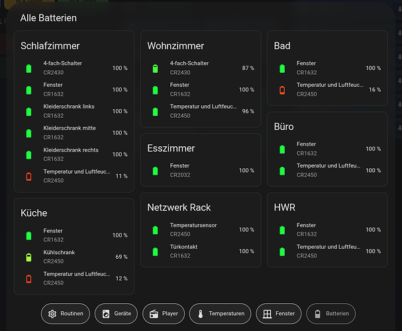402x331 pixels.
Task: Open Temperatursensor entry in Netzwerk Rack
Action: pos(201,230)
